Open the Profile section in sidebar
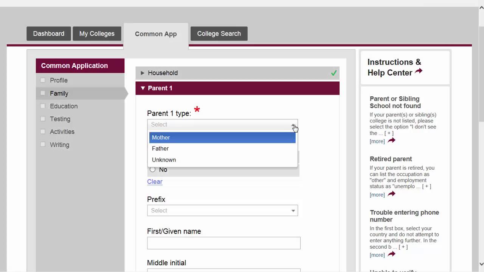Viewport: 484px width, 272px height. click(59, 80)
